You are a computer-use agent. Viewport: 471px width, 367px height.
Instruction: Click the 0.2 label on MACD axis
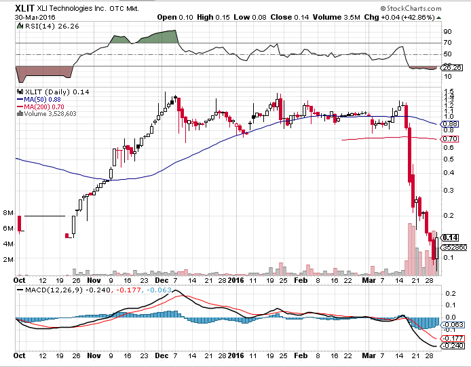[451, 294]
